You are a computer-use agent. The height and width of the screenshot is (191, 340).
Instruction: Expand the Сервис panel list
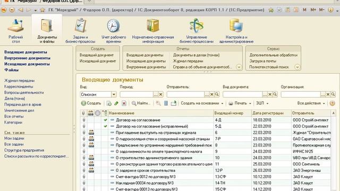pos(297,67)
